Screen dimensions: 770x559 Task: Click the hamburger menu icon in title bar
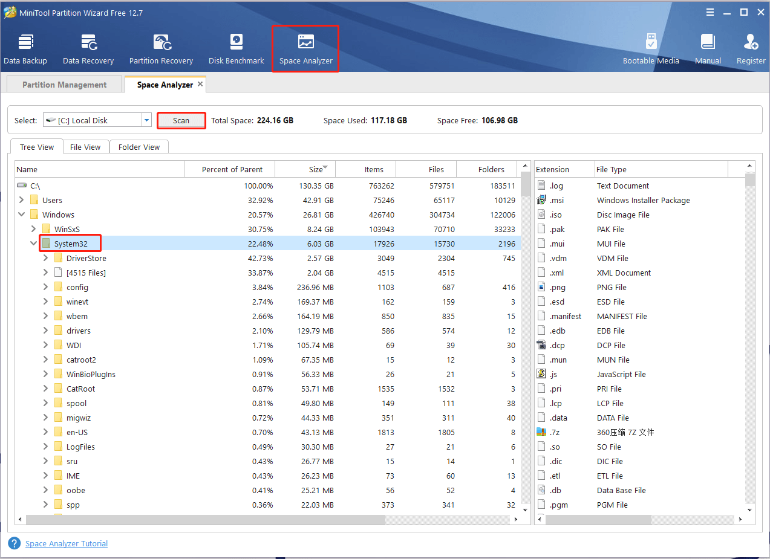coord(710,12)
